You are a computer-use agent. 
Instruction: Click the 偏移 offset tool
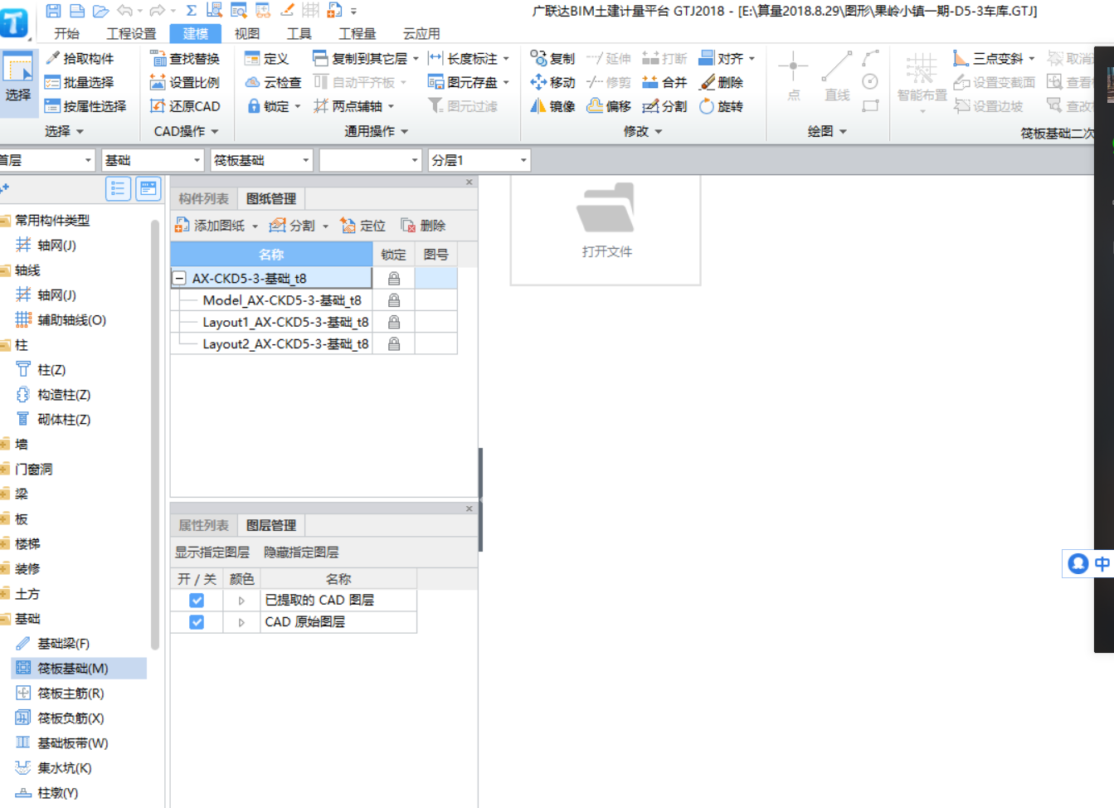609,106
